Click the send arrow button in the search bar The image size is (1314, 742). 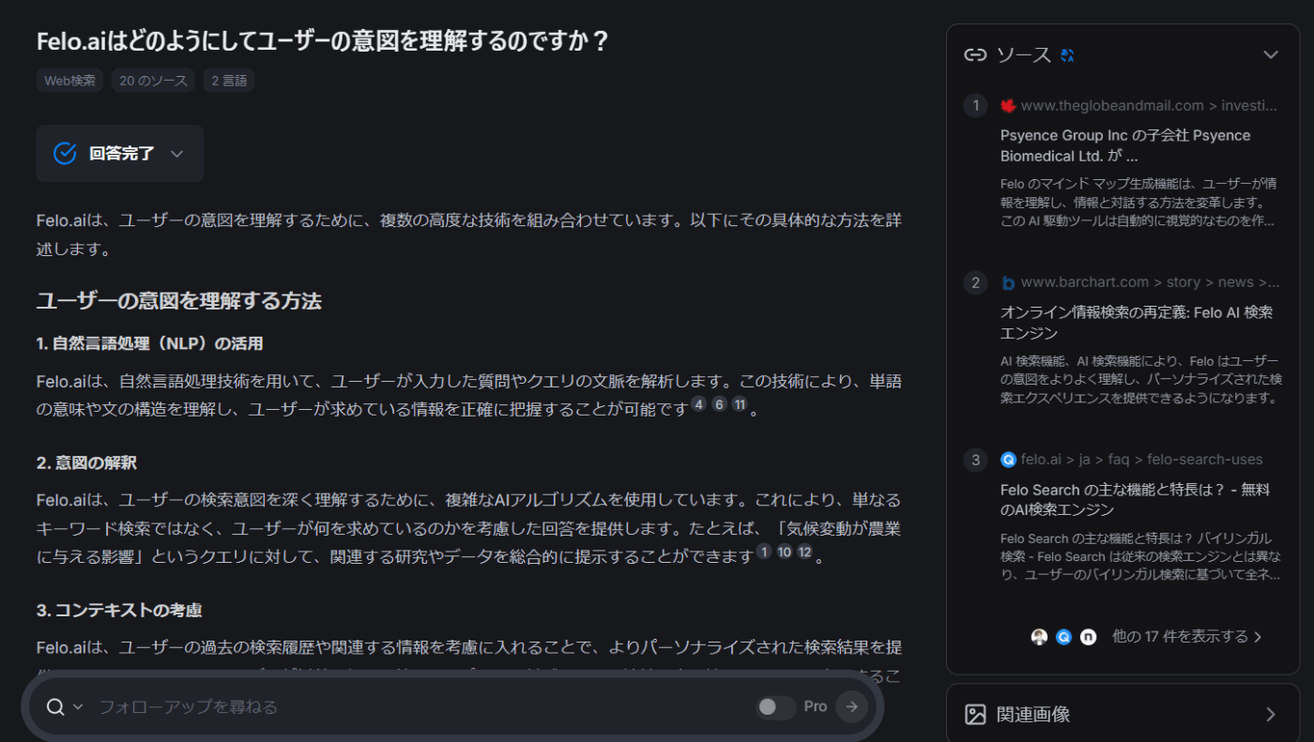[851, 706]
